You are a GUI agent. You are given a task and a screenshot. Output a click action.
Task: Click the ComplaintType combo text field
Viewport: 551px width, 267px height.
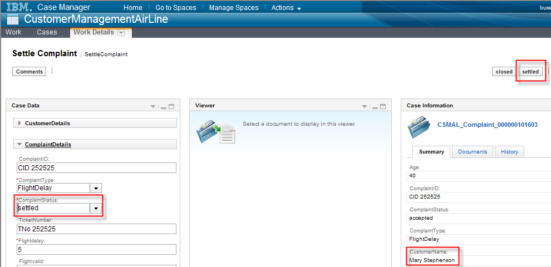point(53,188)
